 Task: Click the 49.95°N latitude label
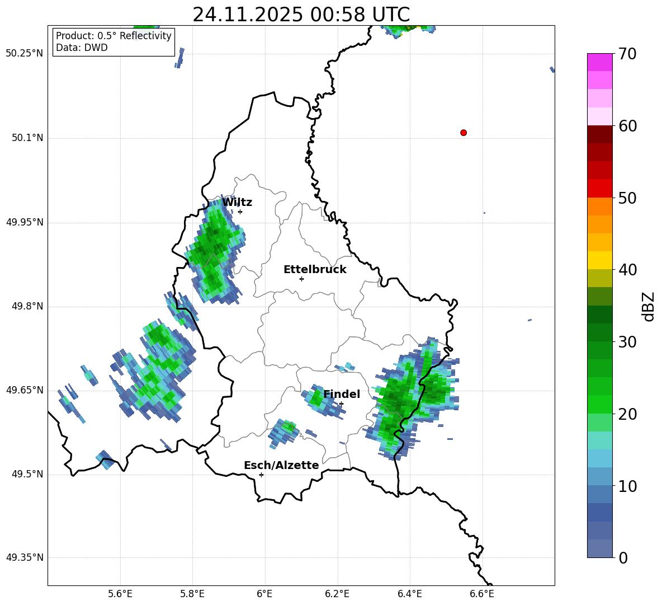point(25,222)
